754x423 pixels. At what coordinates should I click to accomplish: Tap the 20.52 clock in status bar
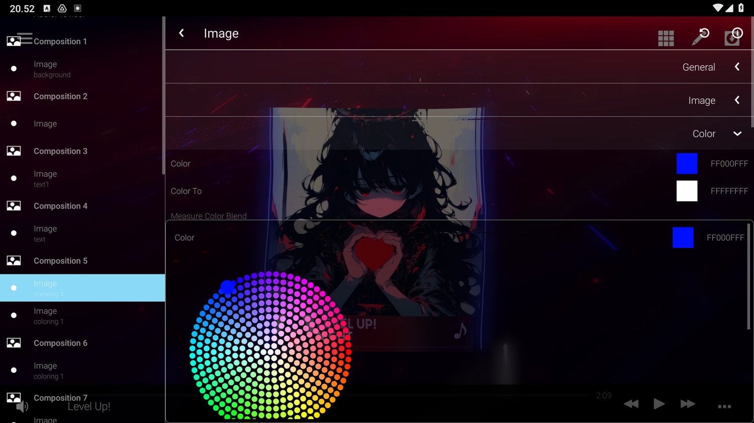[22, 9]
